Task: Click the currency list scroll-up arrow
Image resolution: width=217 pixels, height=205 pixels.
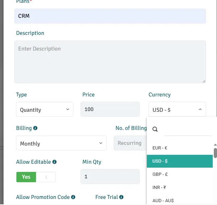Action: click(x=215, y=145)
